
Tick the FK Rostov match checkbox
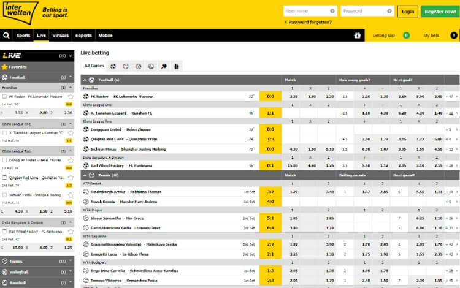(x=4, y=96)
